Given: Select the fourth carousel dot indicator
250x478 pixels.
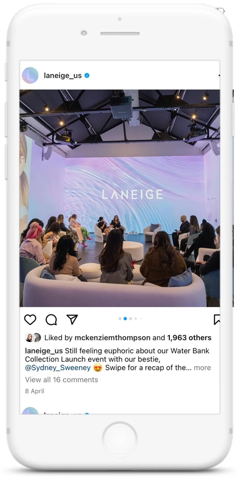Looking at the screenshot, I should click(x=136, y=318).
